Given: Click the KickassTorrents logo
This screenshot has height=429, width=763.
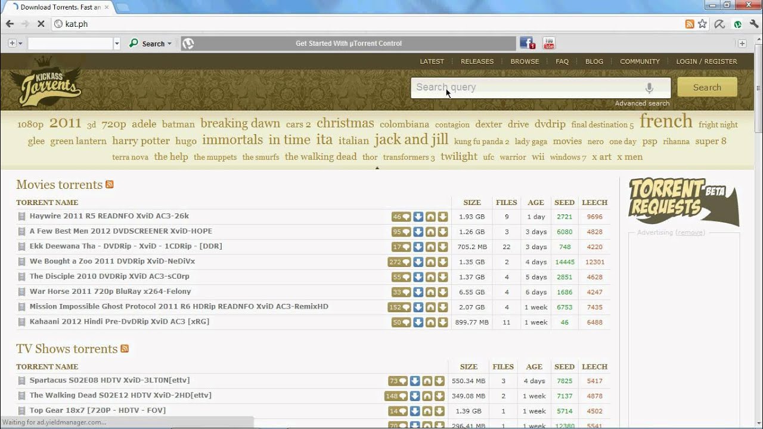Looking at the screenshot, I should tap(49, 83).
